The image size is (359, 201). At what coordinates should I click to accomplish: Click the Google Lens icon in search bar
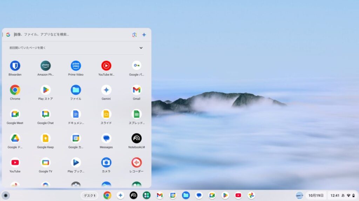point(134,35)
